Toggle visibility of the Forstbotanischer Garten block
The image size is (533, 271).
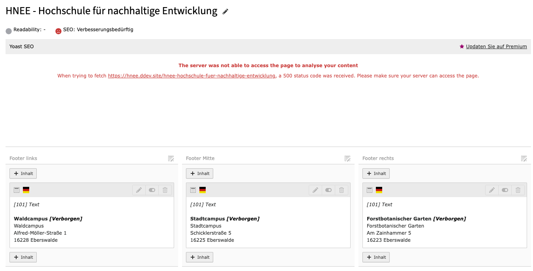(505, 190)
